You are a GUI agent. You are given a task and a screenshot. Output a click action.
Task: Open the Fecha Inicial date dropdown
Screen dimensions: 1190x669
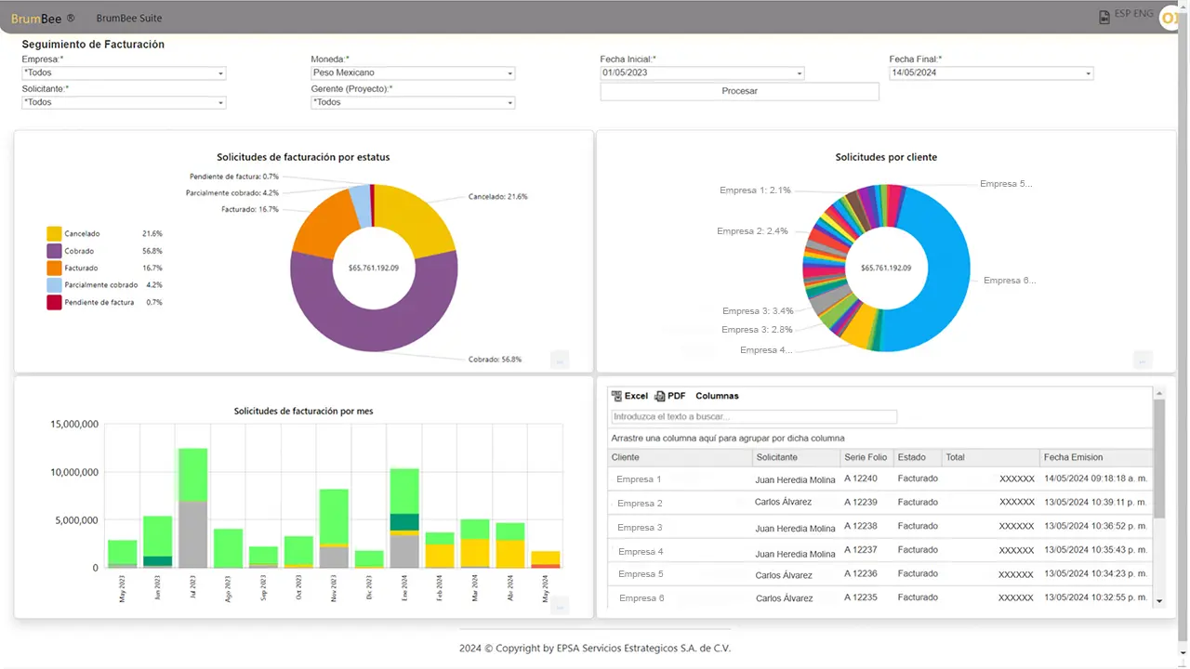click(702, 73)
